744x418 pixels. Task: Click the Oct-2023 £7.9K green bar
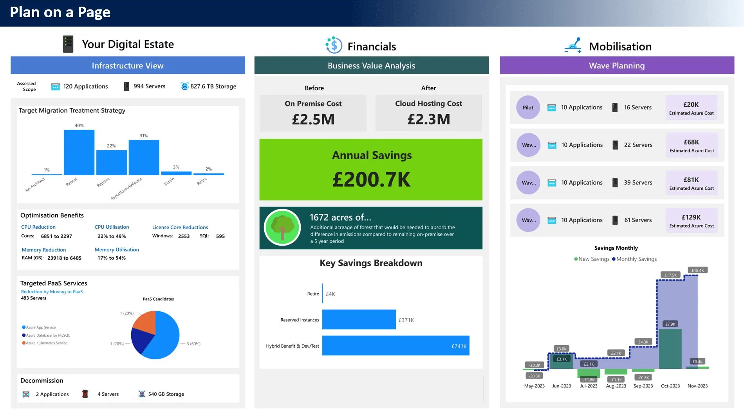pyautogui.click(x=670, y=349)
